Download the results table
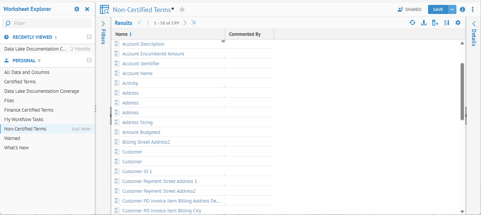This screenshot has width=481, height=215. click(424, 23)
